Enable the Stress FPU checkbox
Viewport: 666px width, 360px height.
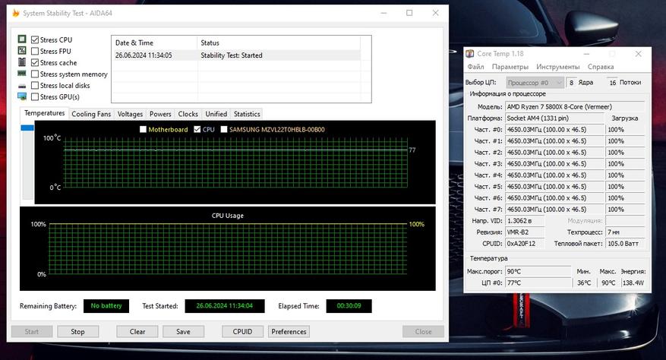(x=35, y=51)
